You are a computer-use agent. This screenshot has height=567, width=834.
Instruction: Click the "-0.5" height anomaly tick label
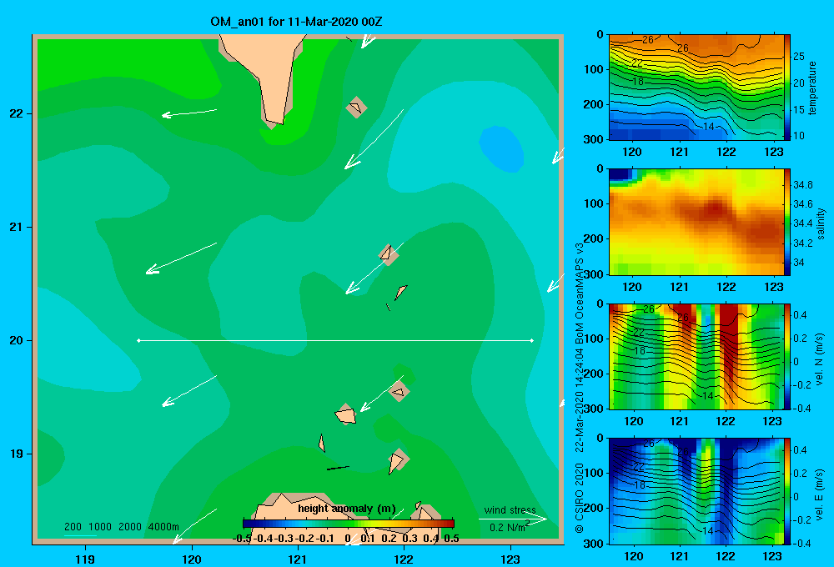(x=242, y=539)
